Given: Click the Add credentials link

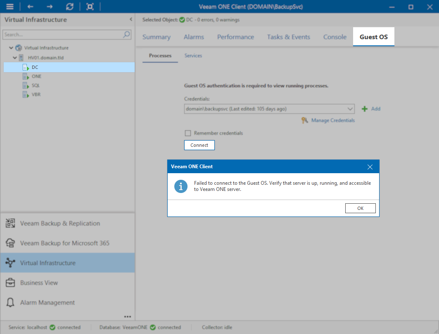Looking at the screenshot, I should pos(376,109).
